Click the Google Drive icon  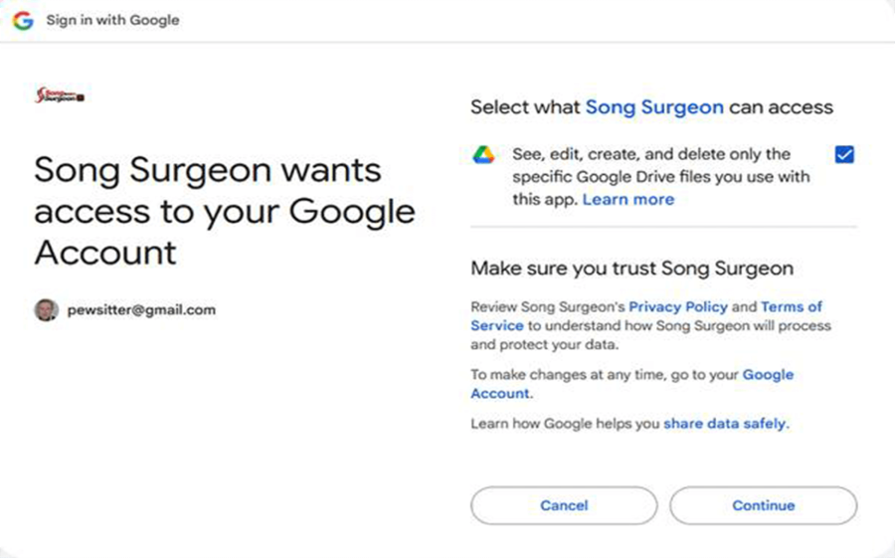click(x=484, y=155)
